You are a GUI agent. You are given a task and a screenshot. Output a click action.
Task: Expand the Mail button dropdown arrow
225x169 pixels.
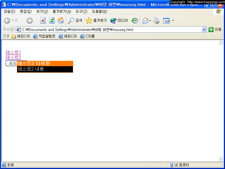(x=150, y=21)
